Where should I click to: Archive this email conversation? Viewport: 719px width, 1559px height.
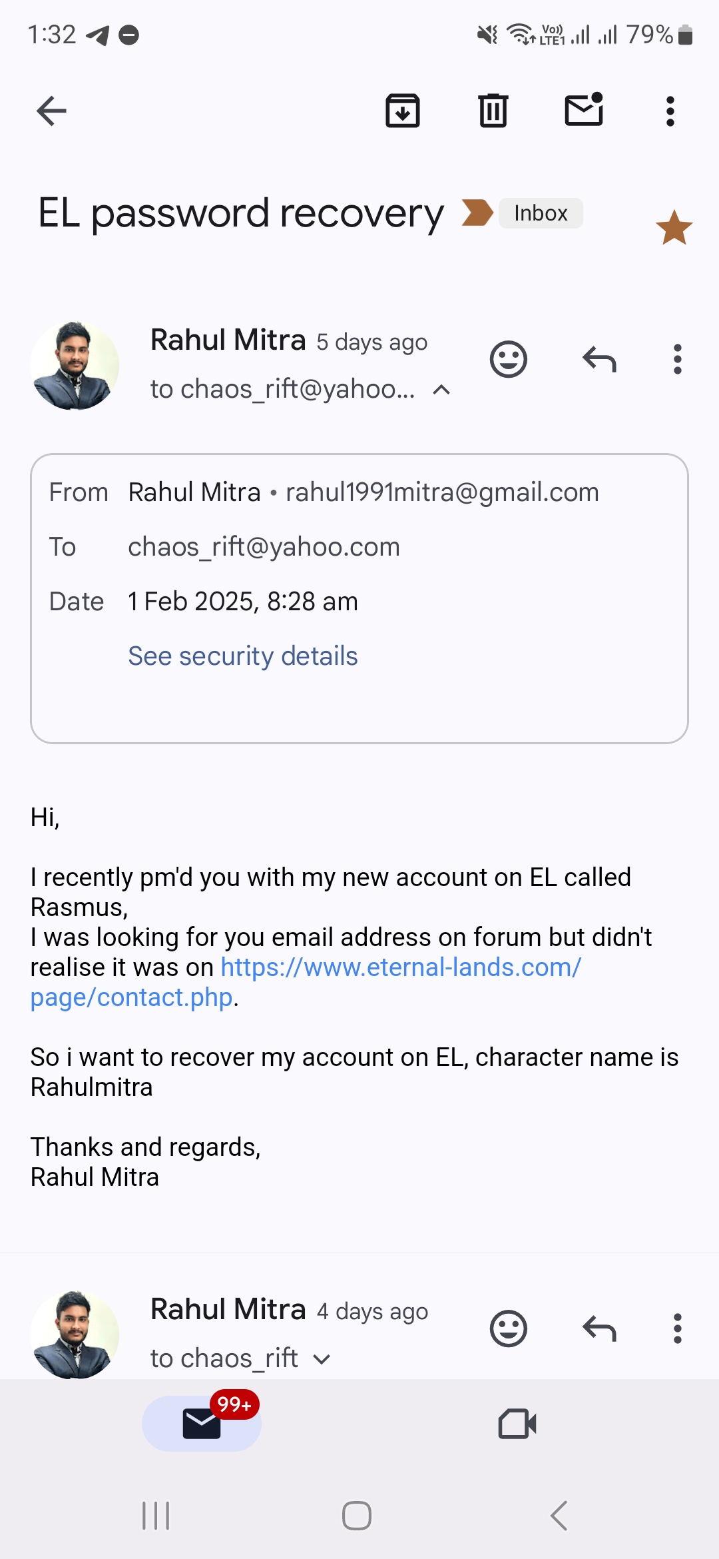[x=403, y=111]
